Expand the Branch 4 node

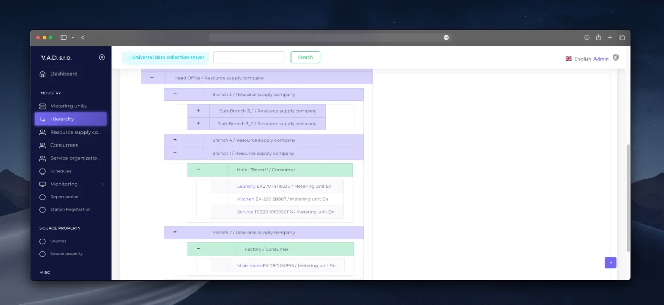pyautogui.click(x=175, y=140)
